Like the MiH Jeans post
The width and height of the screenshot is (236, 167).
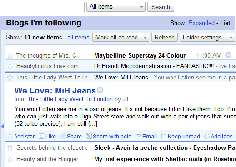pos(47,137)
